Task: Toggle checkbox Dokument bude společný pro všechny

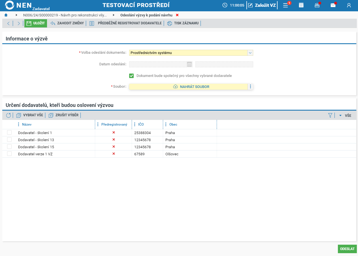Action: coord(131,76)
